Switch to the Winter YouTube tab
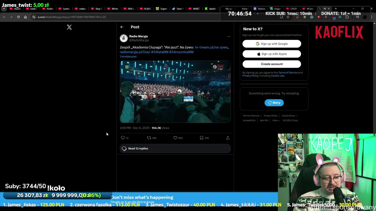 113,9
